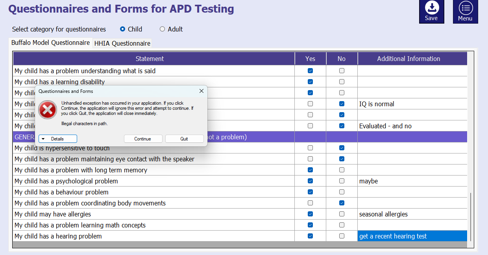
Task: Select the Child category radio button
Action: tap(123, 29)
